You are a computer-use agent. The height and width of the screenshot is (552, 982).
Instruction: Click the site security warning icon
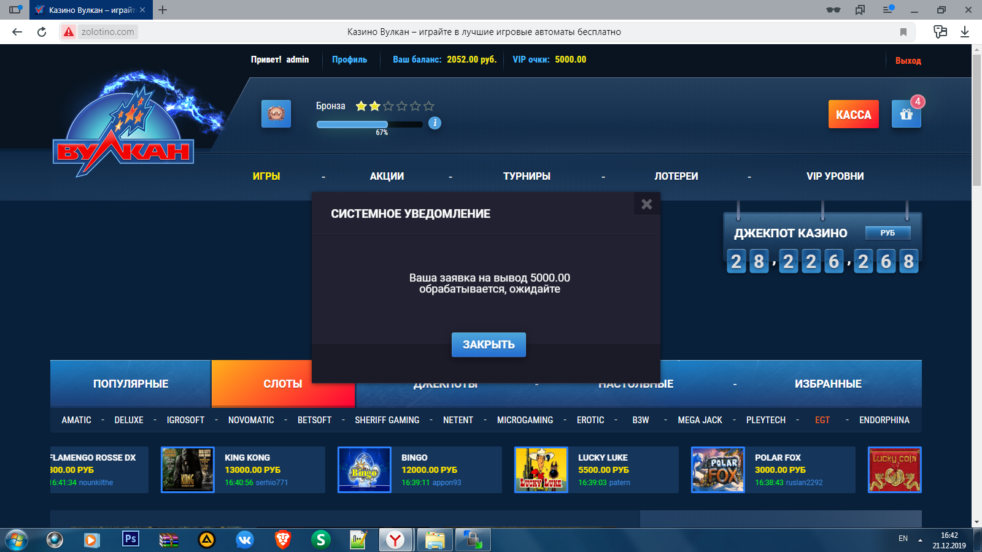click(x=69, y=32)
